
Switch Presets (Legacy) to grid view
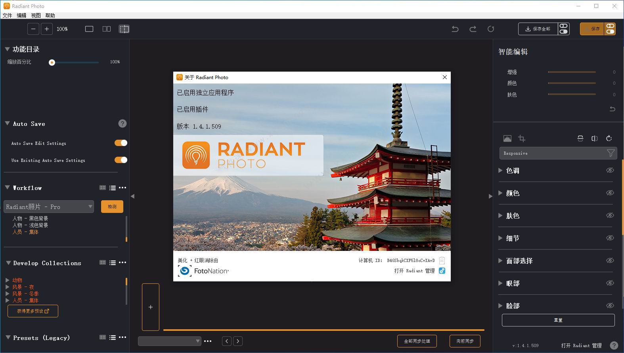click(103, 337)
